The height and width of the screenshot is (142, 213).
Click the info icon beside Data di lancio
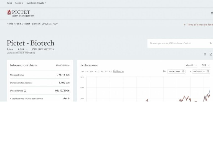click(25, 91)
